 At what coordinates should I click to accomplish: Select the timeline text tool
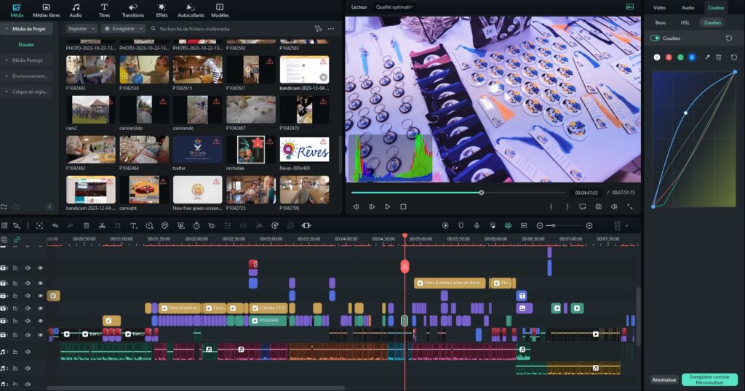point(134,226)
